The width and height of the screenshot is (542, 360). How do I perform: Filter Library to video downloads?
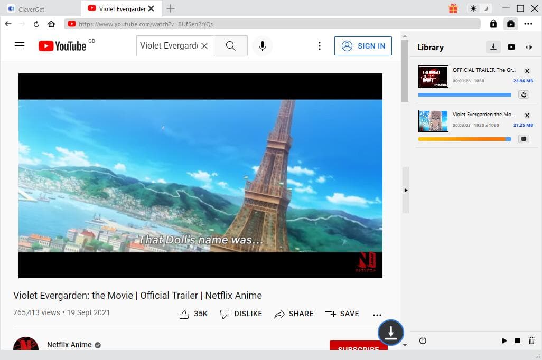511,47
